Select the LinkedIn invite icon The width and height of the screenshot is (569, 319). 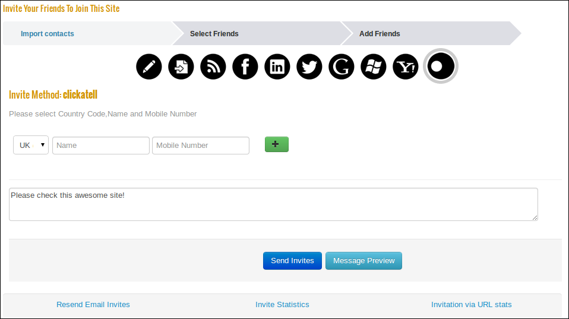pyautogui.click(x=277, y=67)
